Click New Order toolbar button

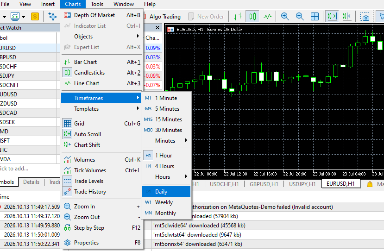206,17
